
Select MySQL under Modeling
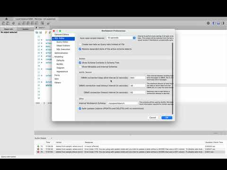click(x=60, y=64)
